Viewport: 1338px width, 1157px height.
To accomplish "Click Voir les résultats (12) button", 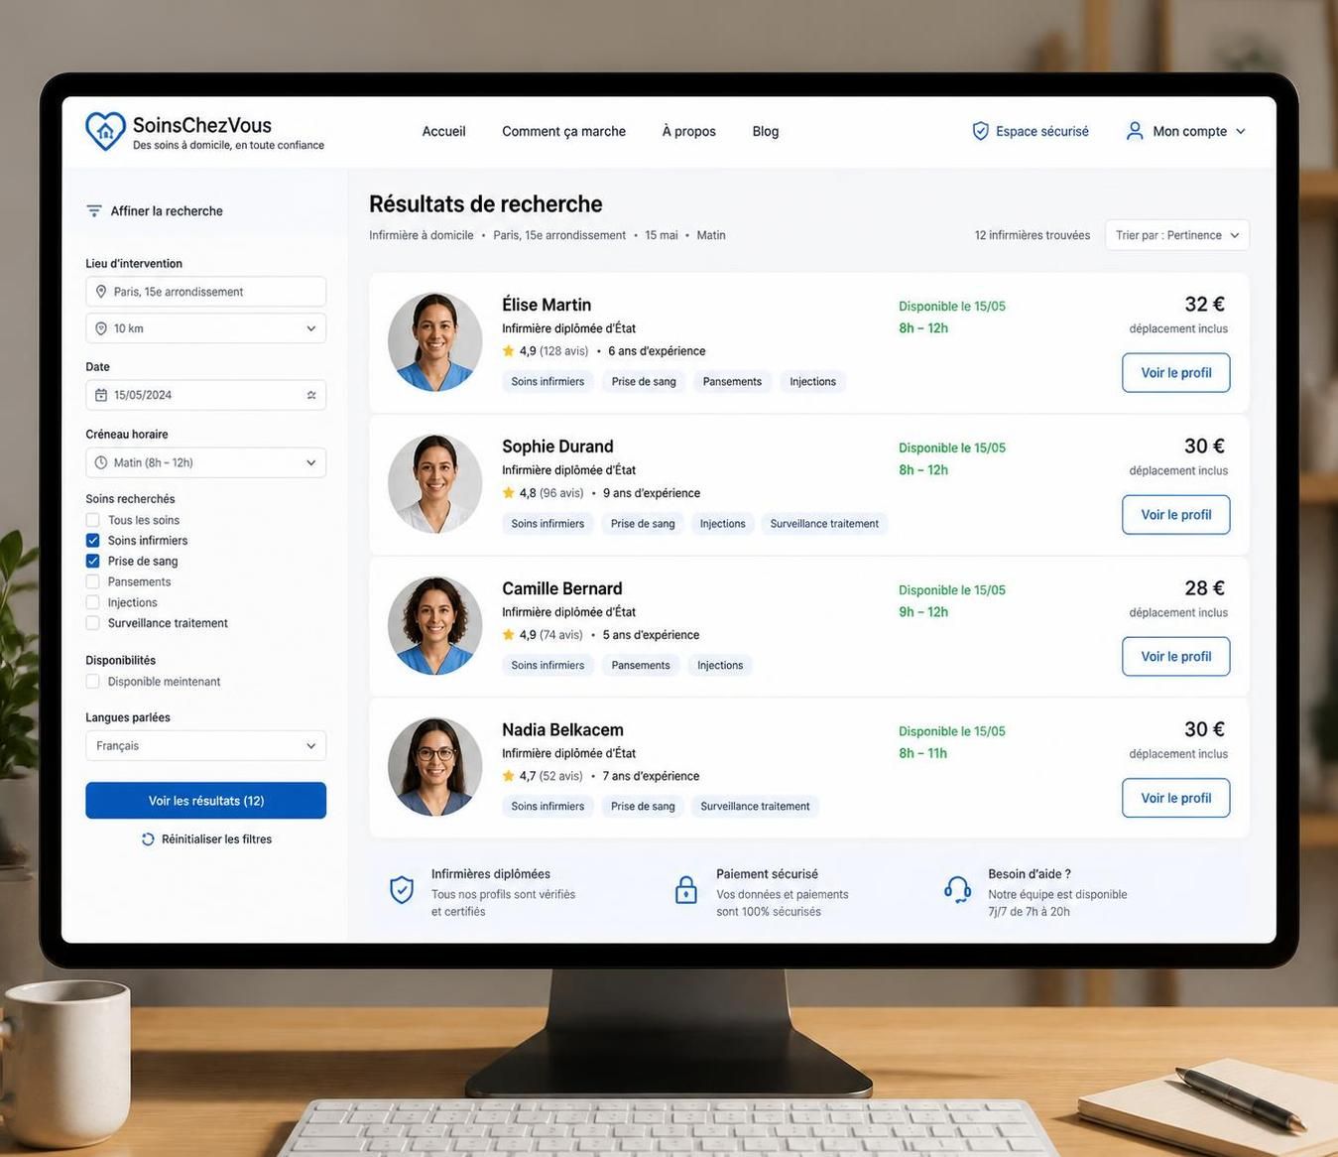I will 205,801.
